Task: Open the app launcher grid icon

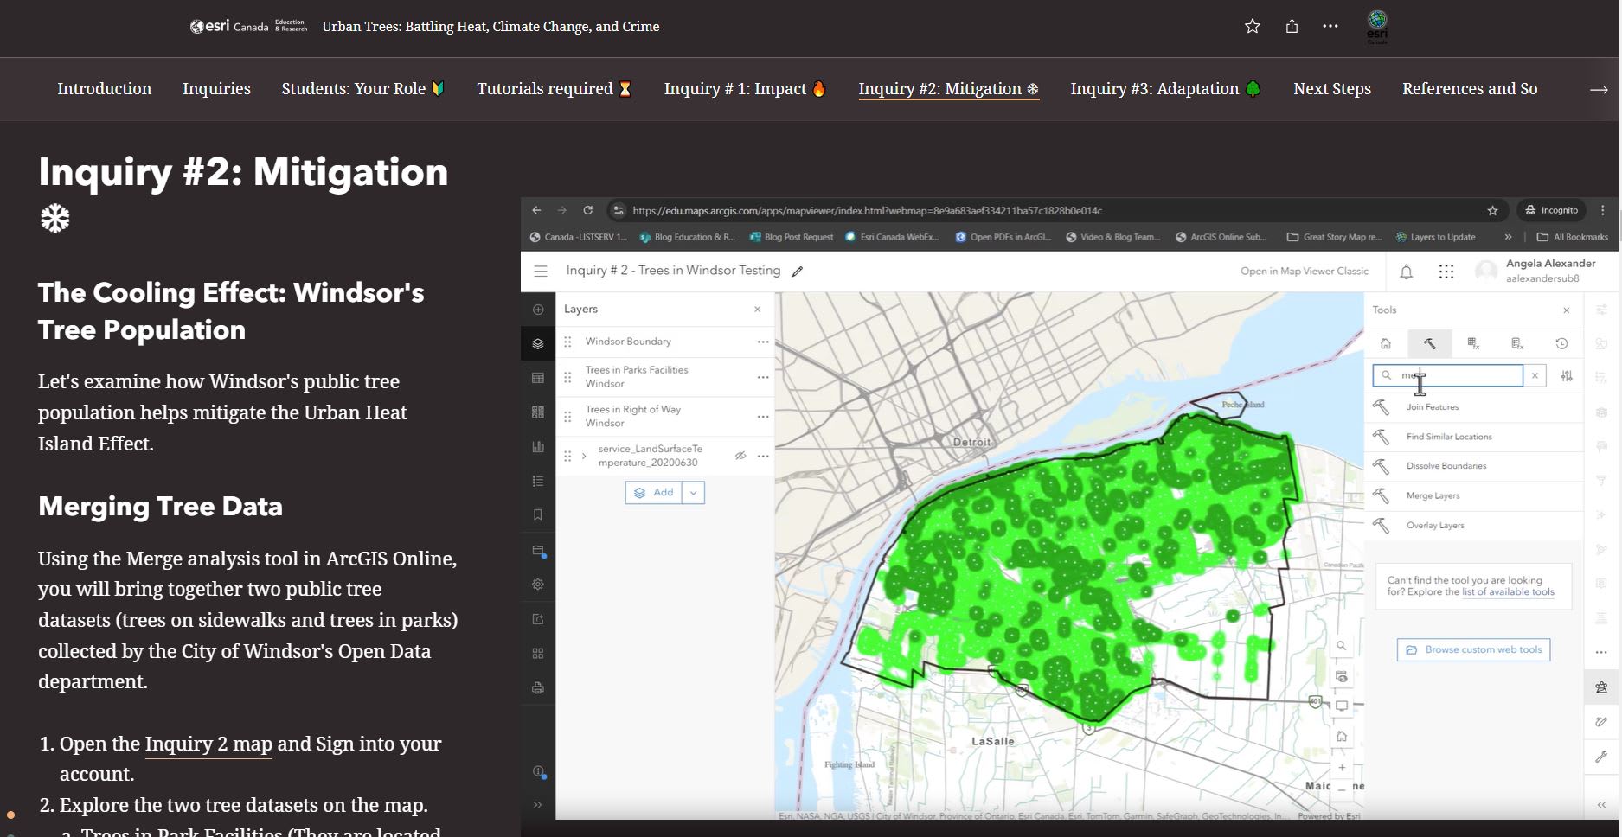Action: point(1446,272)
